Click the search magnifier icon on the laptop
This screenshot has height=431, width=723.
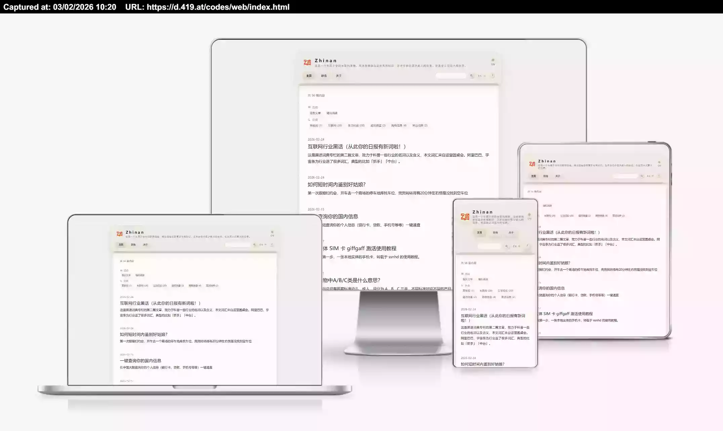pyautogui.click(x=254, y=245)
